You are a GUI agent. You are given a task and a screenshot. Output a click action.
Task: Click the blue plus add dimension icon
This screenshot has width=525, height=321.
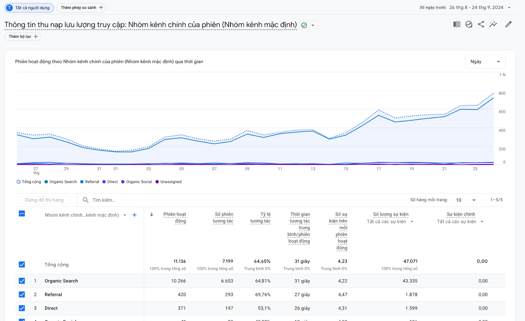click(x=135, y=215)
